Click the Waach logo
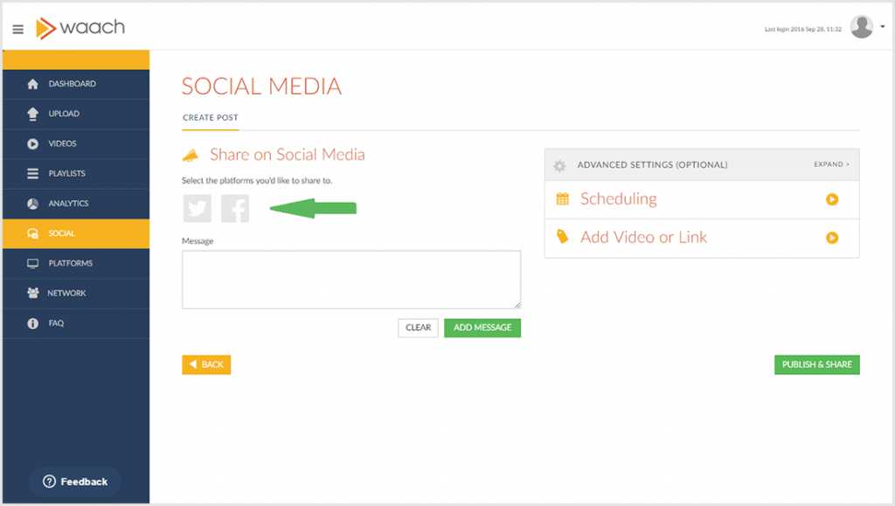Viewport: 895px width, 506px height. click(80, 27)
